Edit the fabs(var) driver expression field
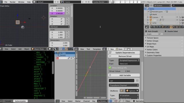 click(129, 64)
